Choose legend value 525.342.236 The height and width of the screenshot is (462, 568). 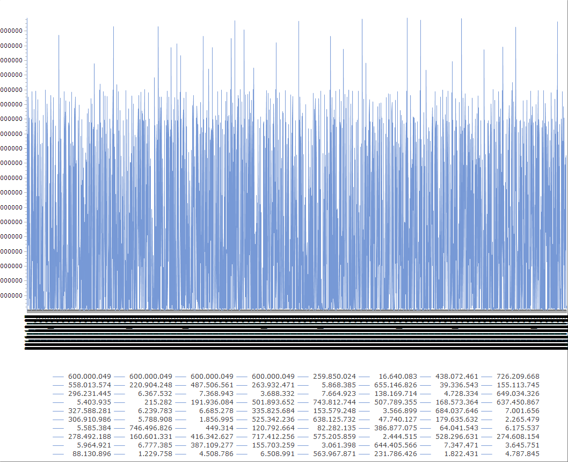pos(273,419)
